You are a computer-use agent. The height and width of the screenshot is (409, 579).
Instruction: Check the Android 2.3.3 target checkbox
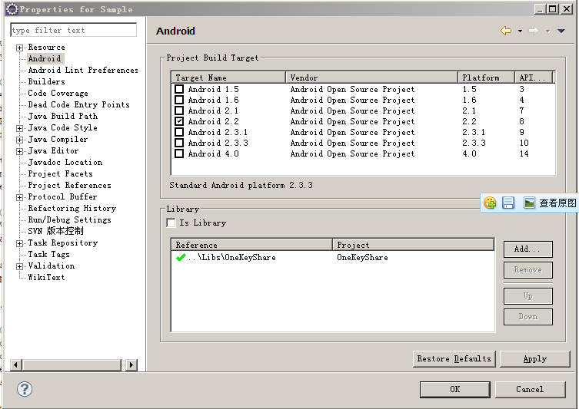[179, 143]
